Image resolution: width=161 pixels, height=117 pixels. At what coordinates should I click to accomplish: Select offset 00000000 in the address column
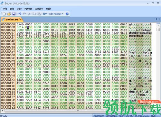[8, 24]
